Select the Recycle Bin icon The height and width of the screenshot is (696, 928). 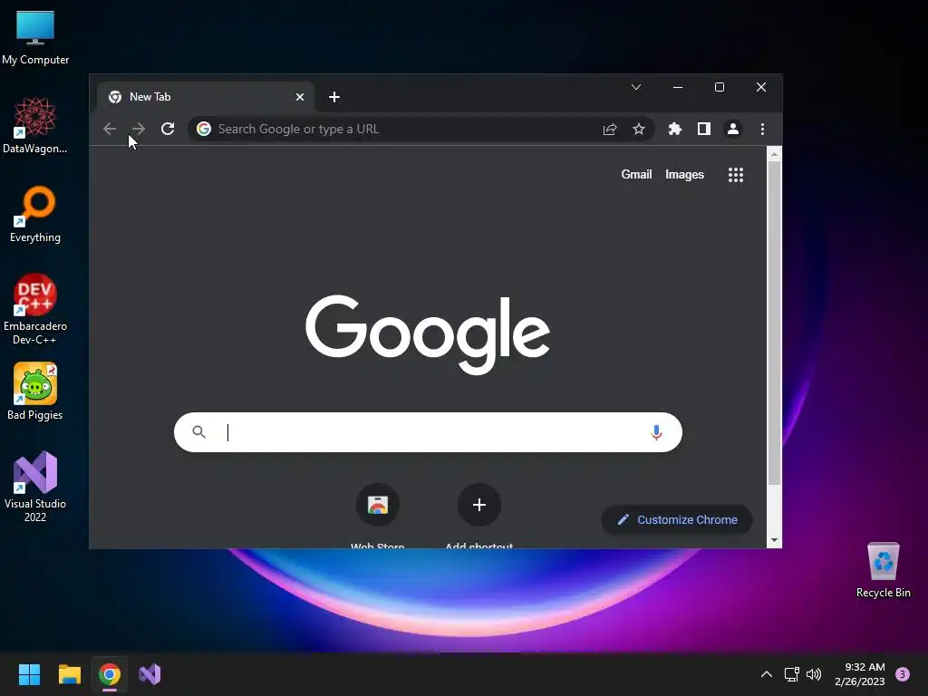tap(883, 570)
